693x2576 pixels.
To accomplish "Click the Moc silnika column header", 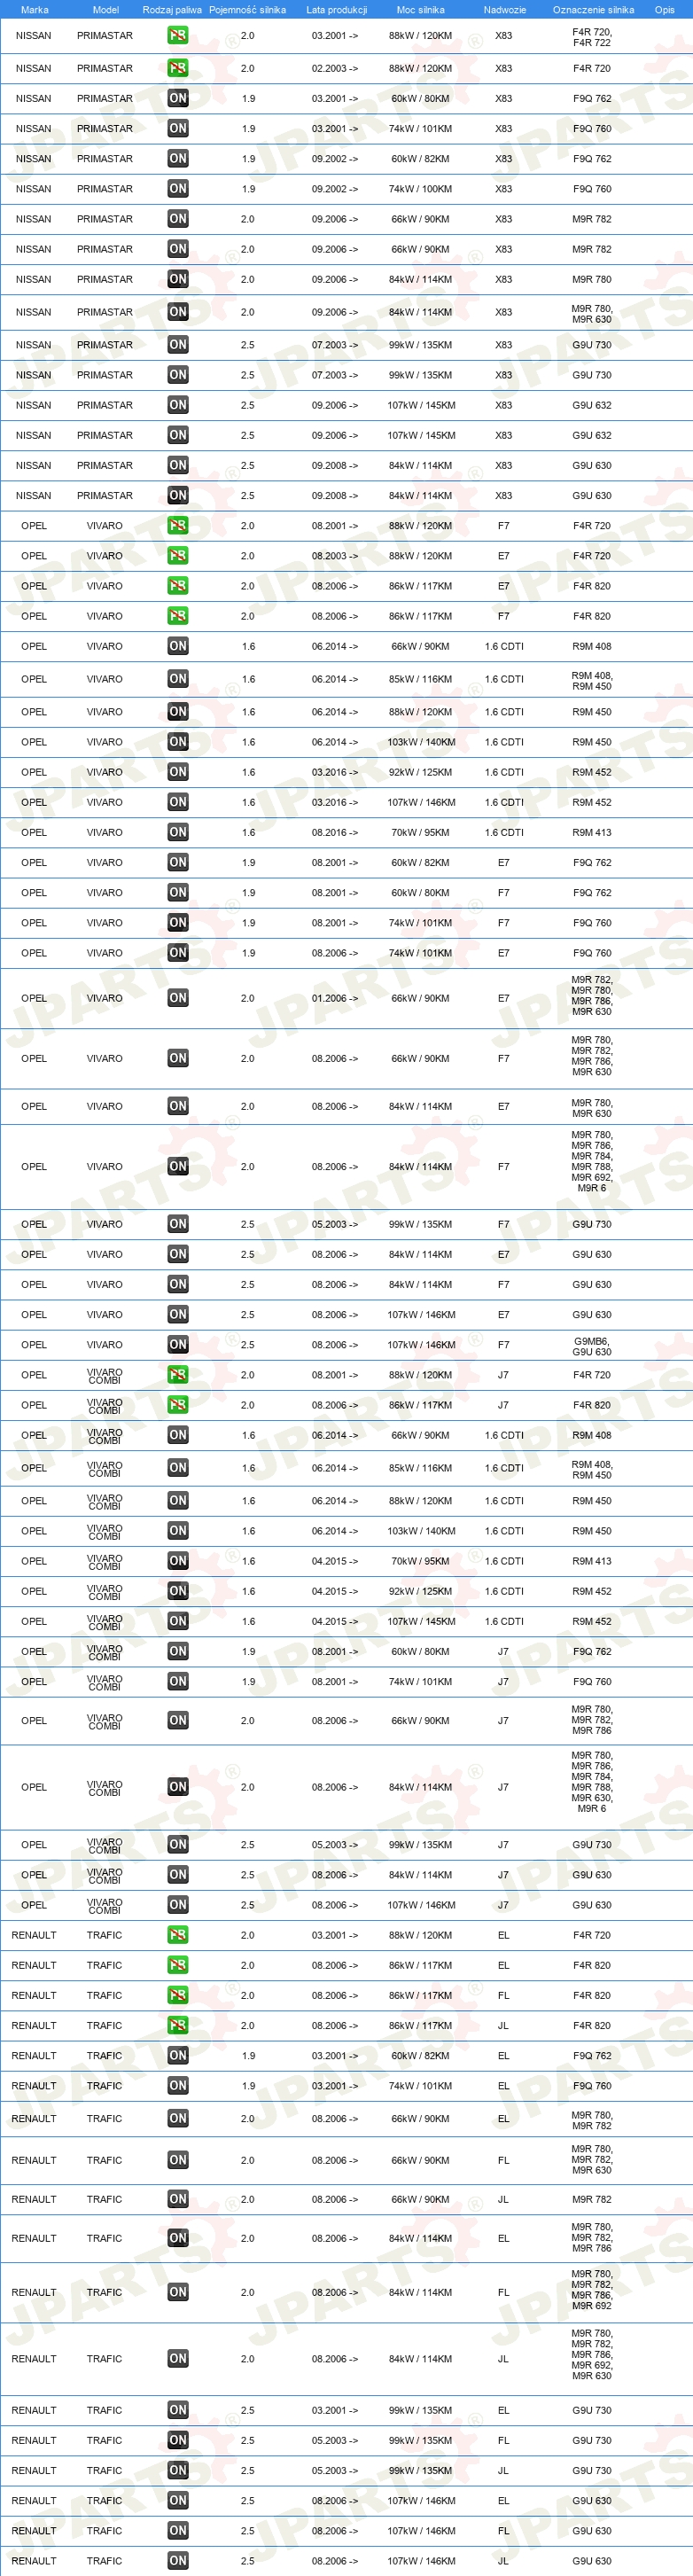I will [x=420, y=10].
